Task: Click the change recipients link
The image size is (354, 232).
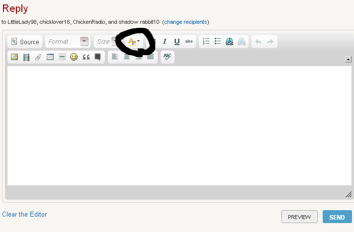Action: 185,22
